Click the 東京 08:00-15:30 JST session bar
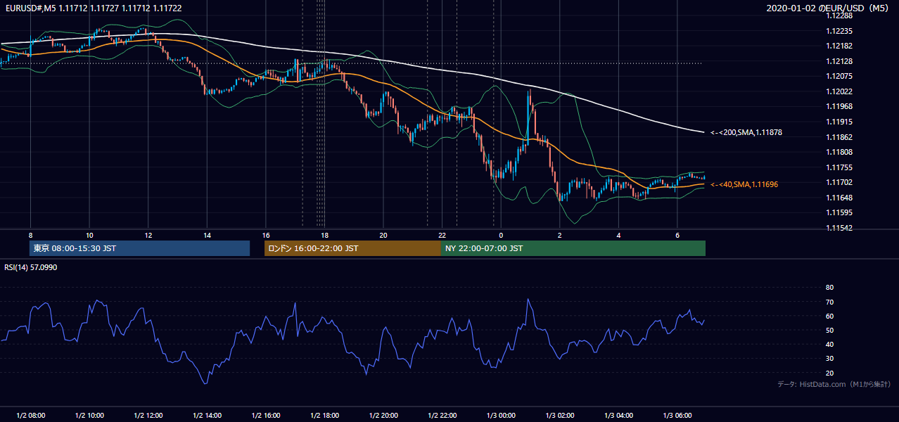This screenshot has height=422, width=899. tap(140, 248)
